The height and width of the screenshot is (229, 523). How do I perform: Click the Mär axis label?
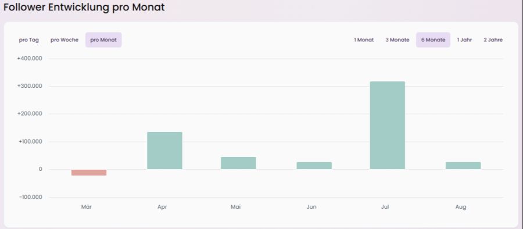click(87, 207)
